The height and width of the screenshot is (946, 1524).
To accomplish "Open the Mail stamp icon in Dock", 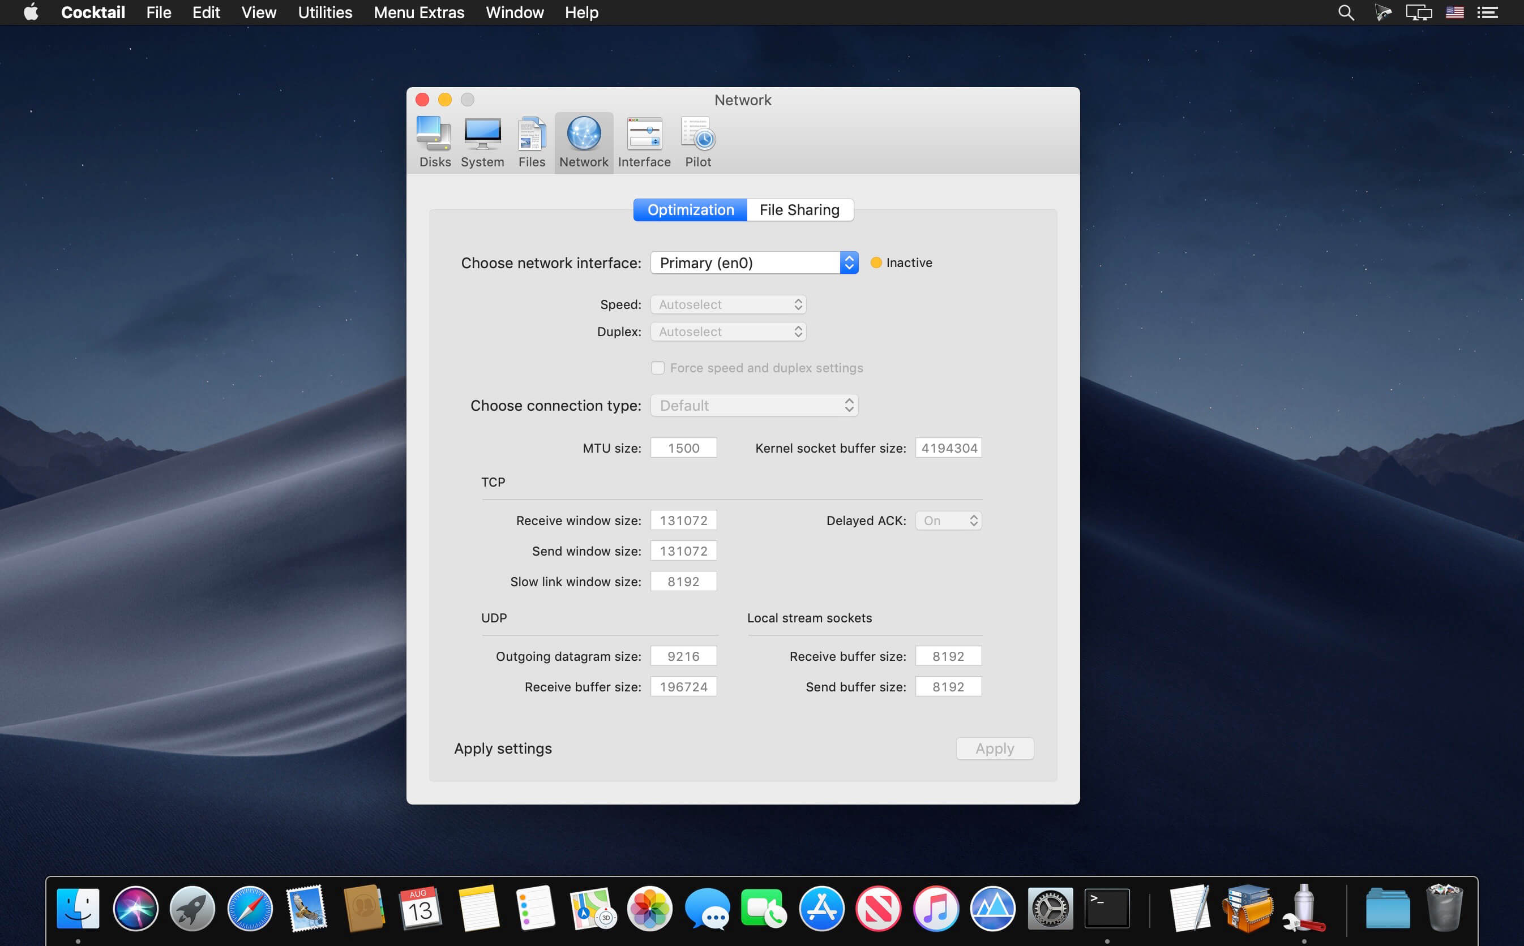I will click(x=307, y=908).
